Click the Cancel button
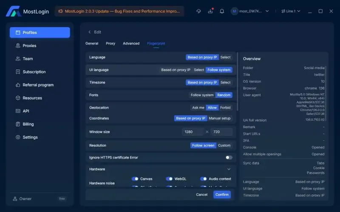Viewport: 340px width, 212px height. [201, 195]
